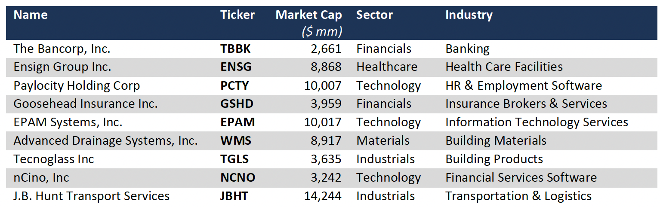The image size is (660, 207).
Task: Select Building Materials industry cell
Action: (496, 141)
